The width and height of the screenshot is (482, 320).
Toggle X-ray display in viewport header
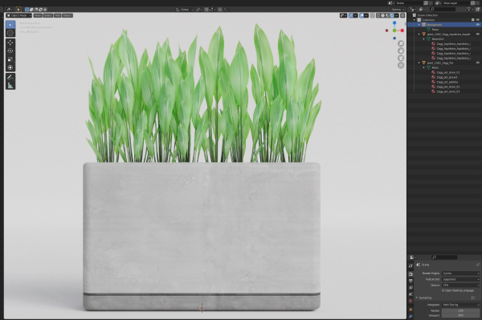372,15
